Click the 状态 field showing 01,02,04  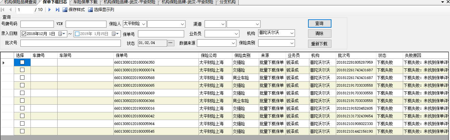[x=152, y=43]
